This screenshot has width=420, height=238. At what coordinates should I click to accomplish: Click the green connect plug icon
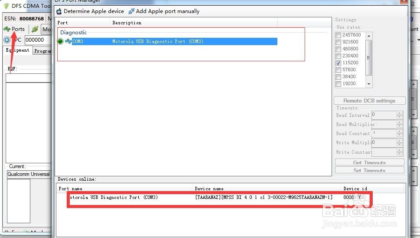[x=35, y=29]
